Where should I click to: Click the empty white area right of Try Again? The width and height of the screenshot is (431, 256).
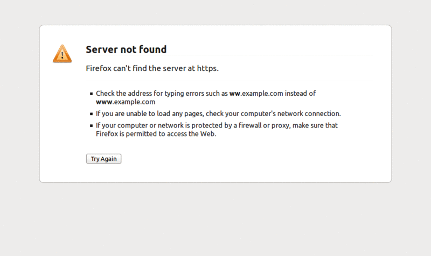[242, 159]
